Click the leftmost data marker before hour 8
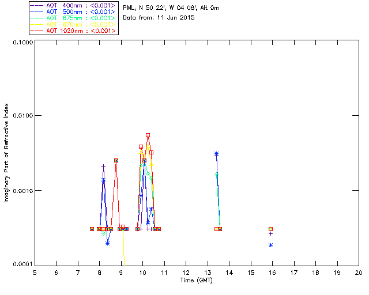The height and width of the screenshot is (295, 369). click(92, 229)
